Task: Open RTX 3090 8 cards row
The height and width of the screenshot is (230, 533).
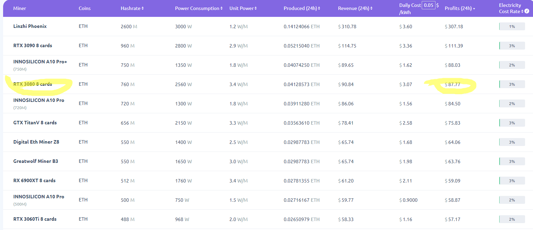Action: [33, 45]
